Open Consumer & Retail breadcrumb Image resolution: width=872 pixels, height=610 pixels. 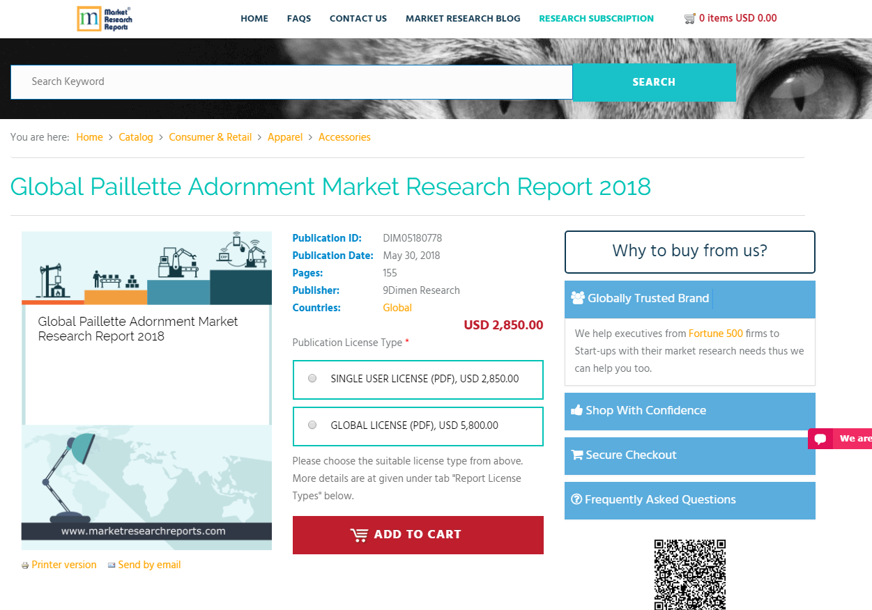[211, 137]
